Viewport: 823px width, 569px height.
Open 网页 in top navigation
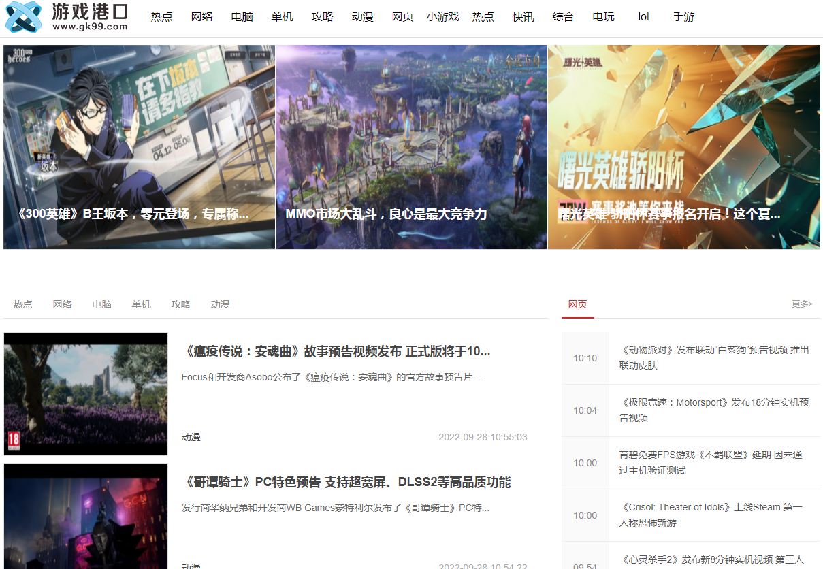pyautogui.click(x=402, y=17)
